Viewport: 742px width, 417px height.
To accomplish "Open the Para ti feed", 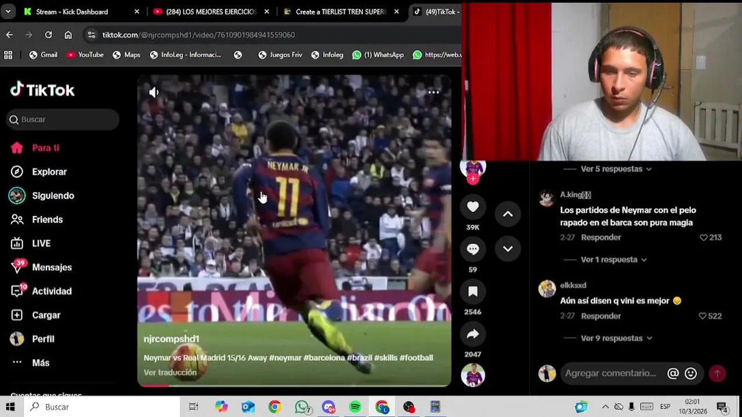I will tap(45, 148).
